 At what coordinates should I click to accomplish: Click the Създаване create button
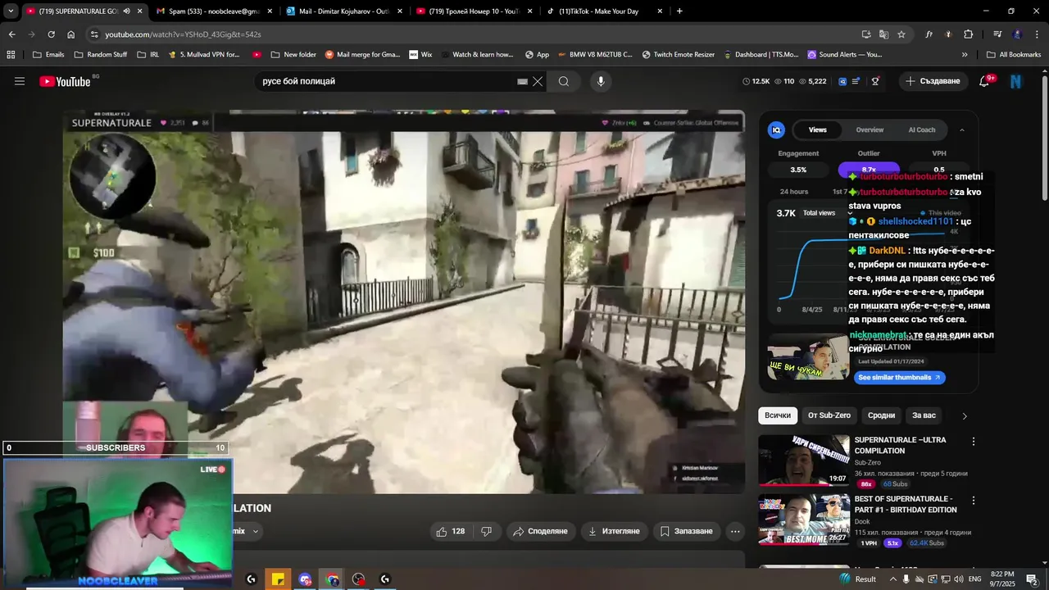[x=933, y=81]
